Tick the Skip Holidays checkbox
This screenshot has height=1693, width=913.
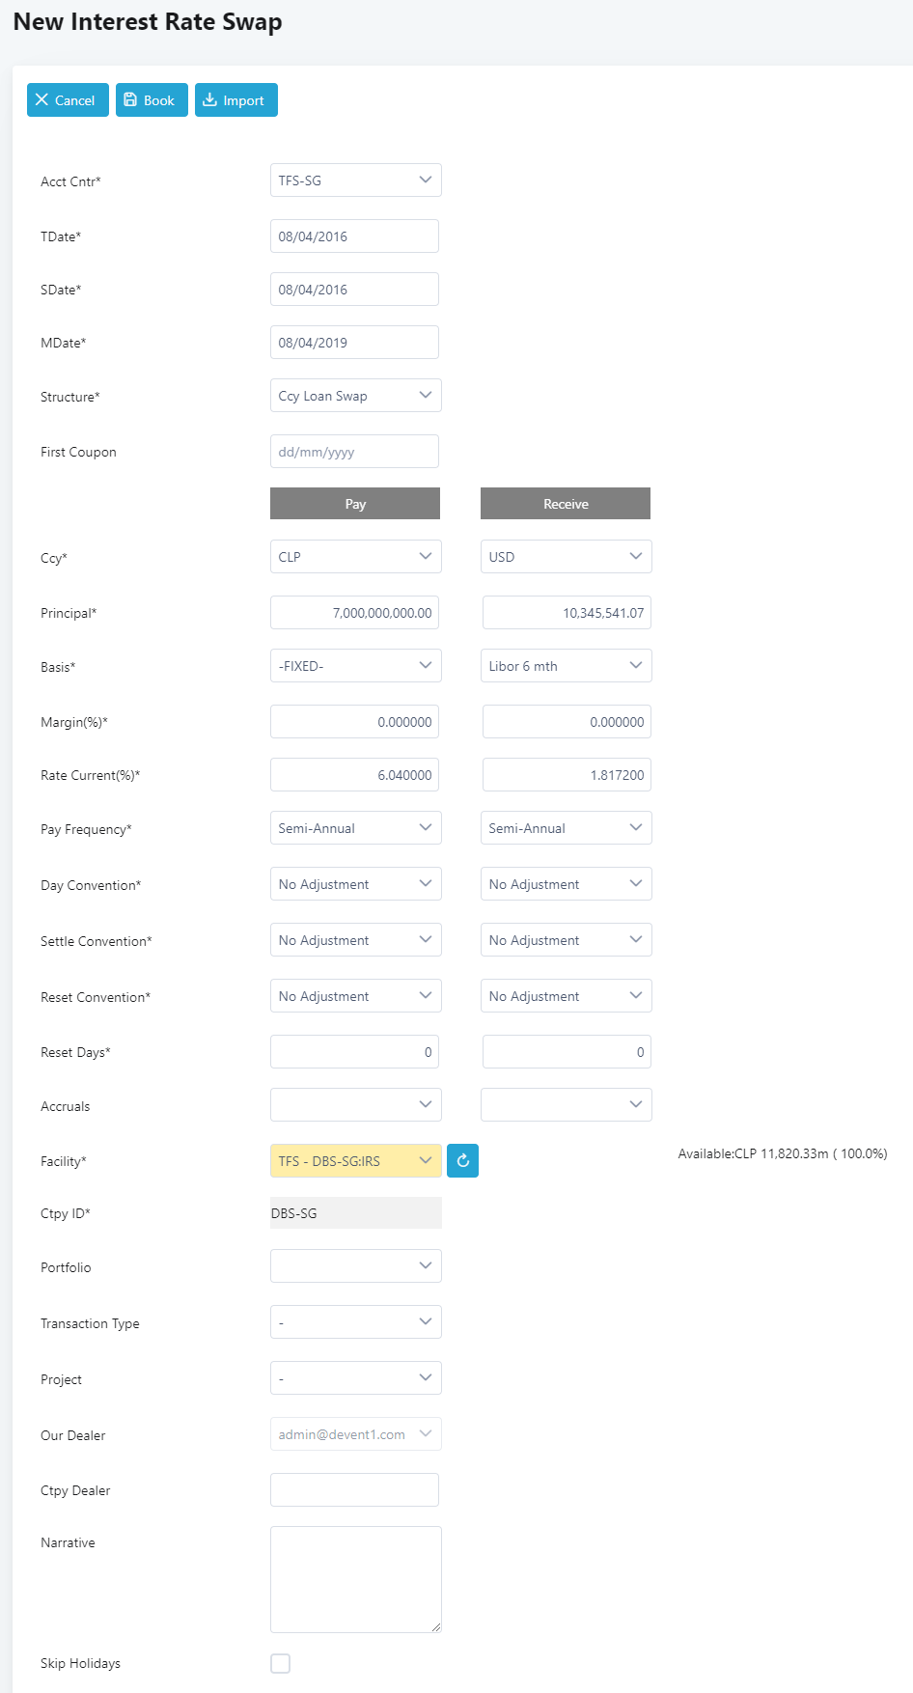[x=281, y=1663]
